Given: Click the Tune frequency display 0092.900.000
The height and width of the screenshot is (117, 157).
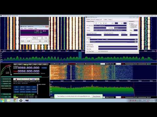Looking at the screenshot, I should (28, 71).
